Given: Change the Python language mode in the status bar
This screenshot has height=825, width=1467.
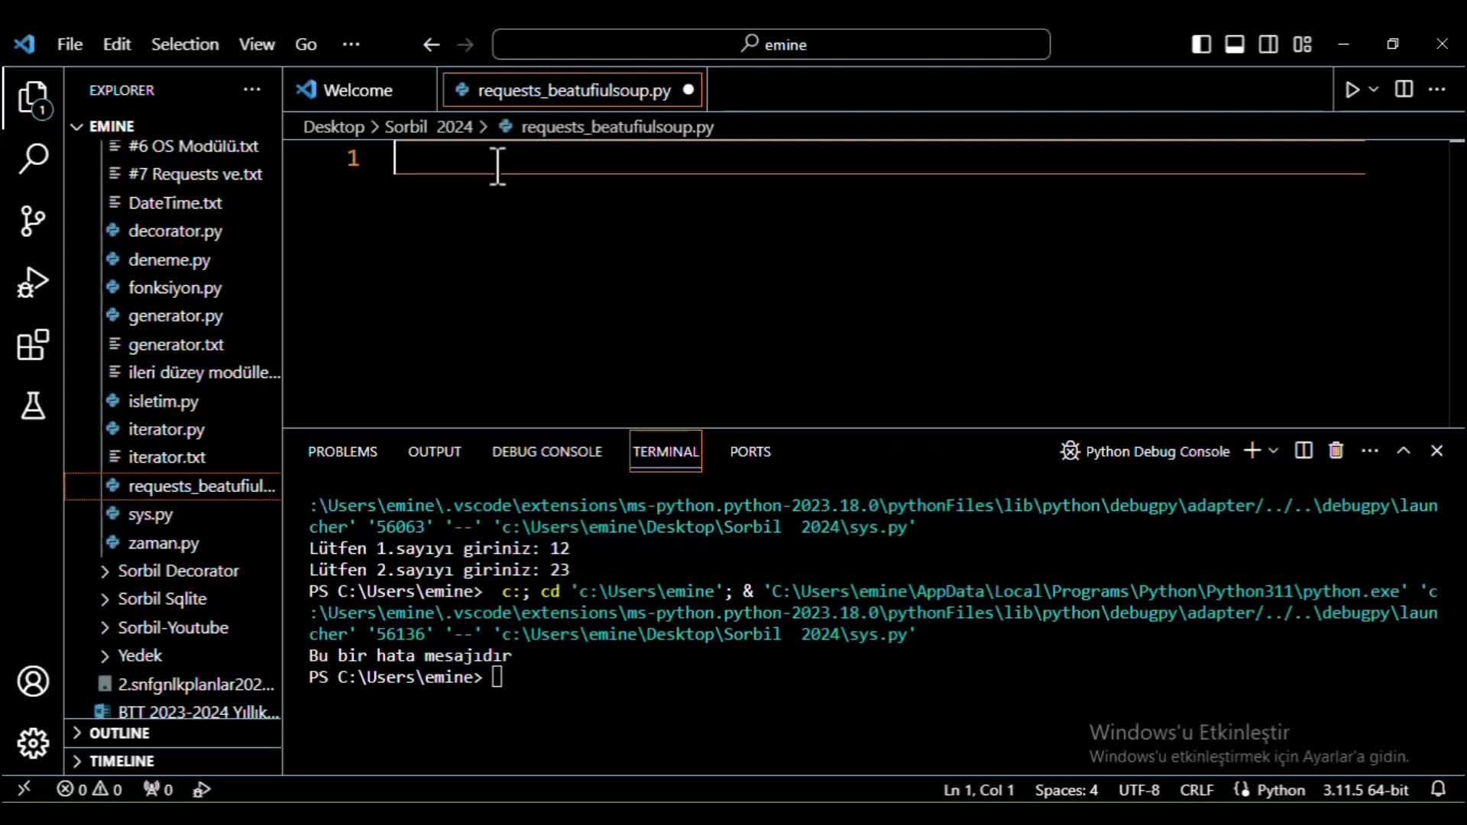Looking at the screenshot, I should pos(1281,790).
